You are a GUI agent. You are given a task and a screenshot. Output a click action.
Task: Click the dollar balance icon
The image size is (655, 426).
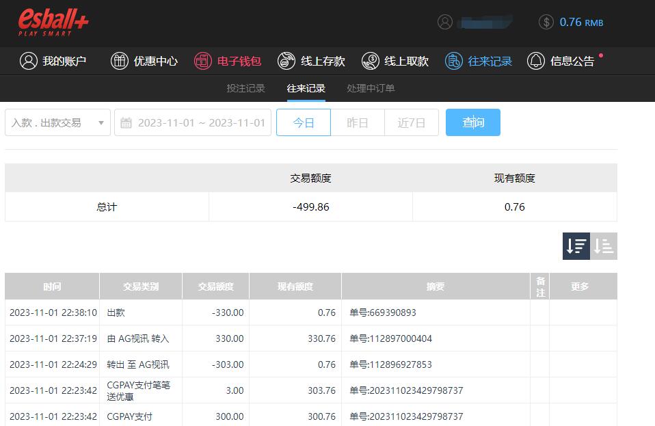coord(546,22)
